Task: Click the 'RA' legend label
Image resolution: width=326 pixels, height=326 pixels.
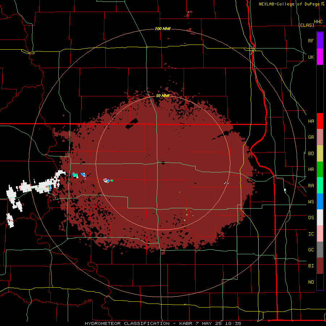Action: coord(311,186)
